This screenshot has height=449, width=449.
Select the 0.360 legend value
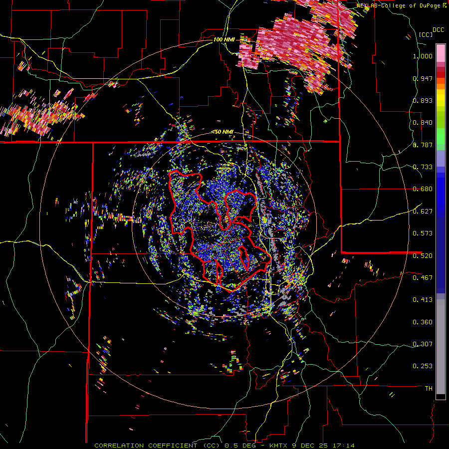(x=423, y=322)
